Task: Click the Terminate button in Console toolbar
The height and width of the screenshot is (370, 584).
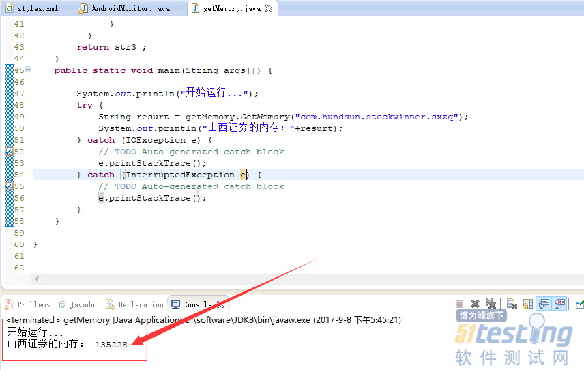Action: (x=460, y=304)
